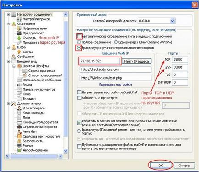The width and height of the screenshot is (199, 172).
Task: Click the Слоты icon
Action: (19, 52)
